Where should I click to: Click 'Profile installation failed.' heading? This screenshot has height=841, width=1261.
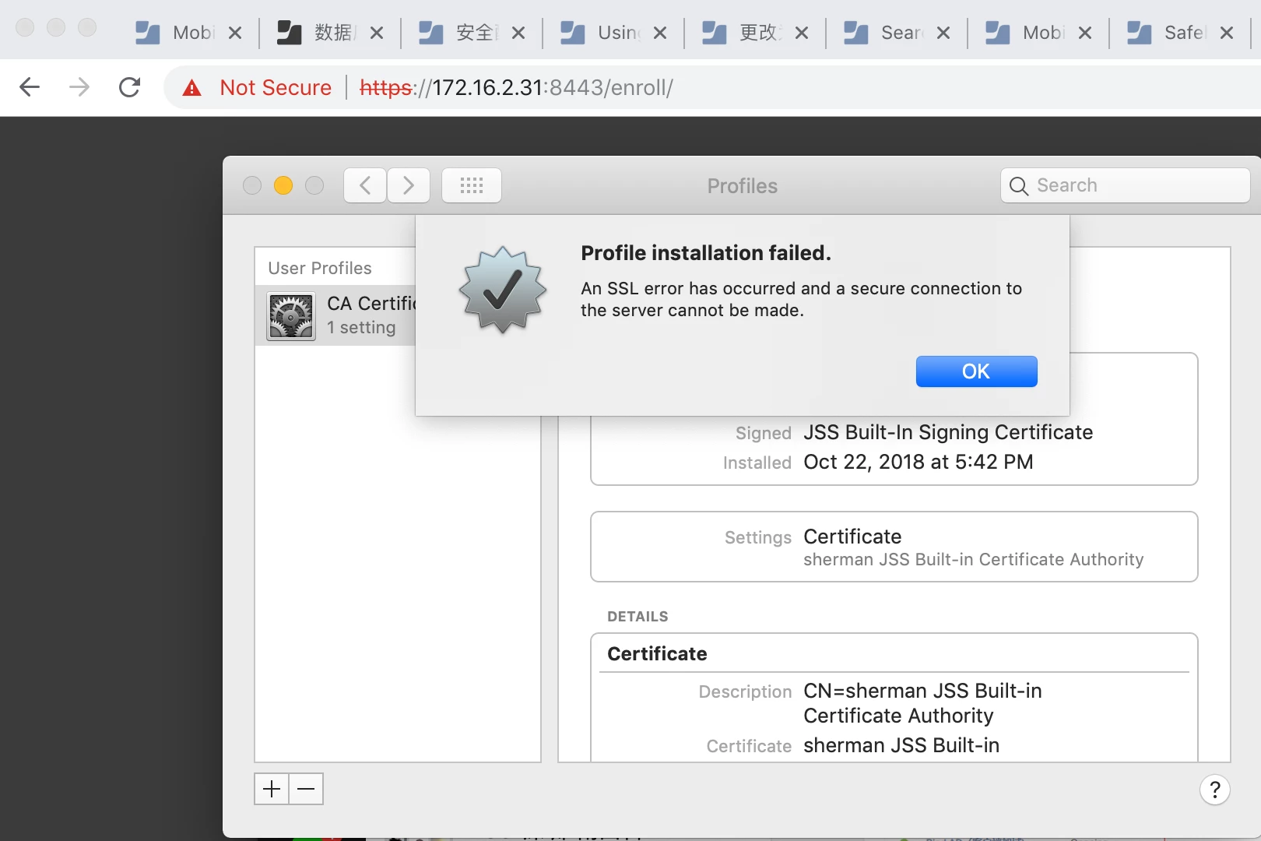(x=706, y=253)
